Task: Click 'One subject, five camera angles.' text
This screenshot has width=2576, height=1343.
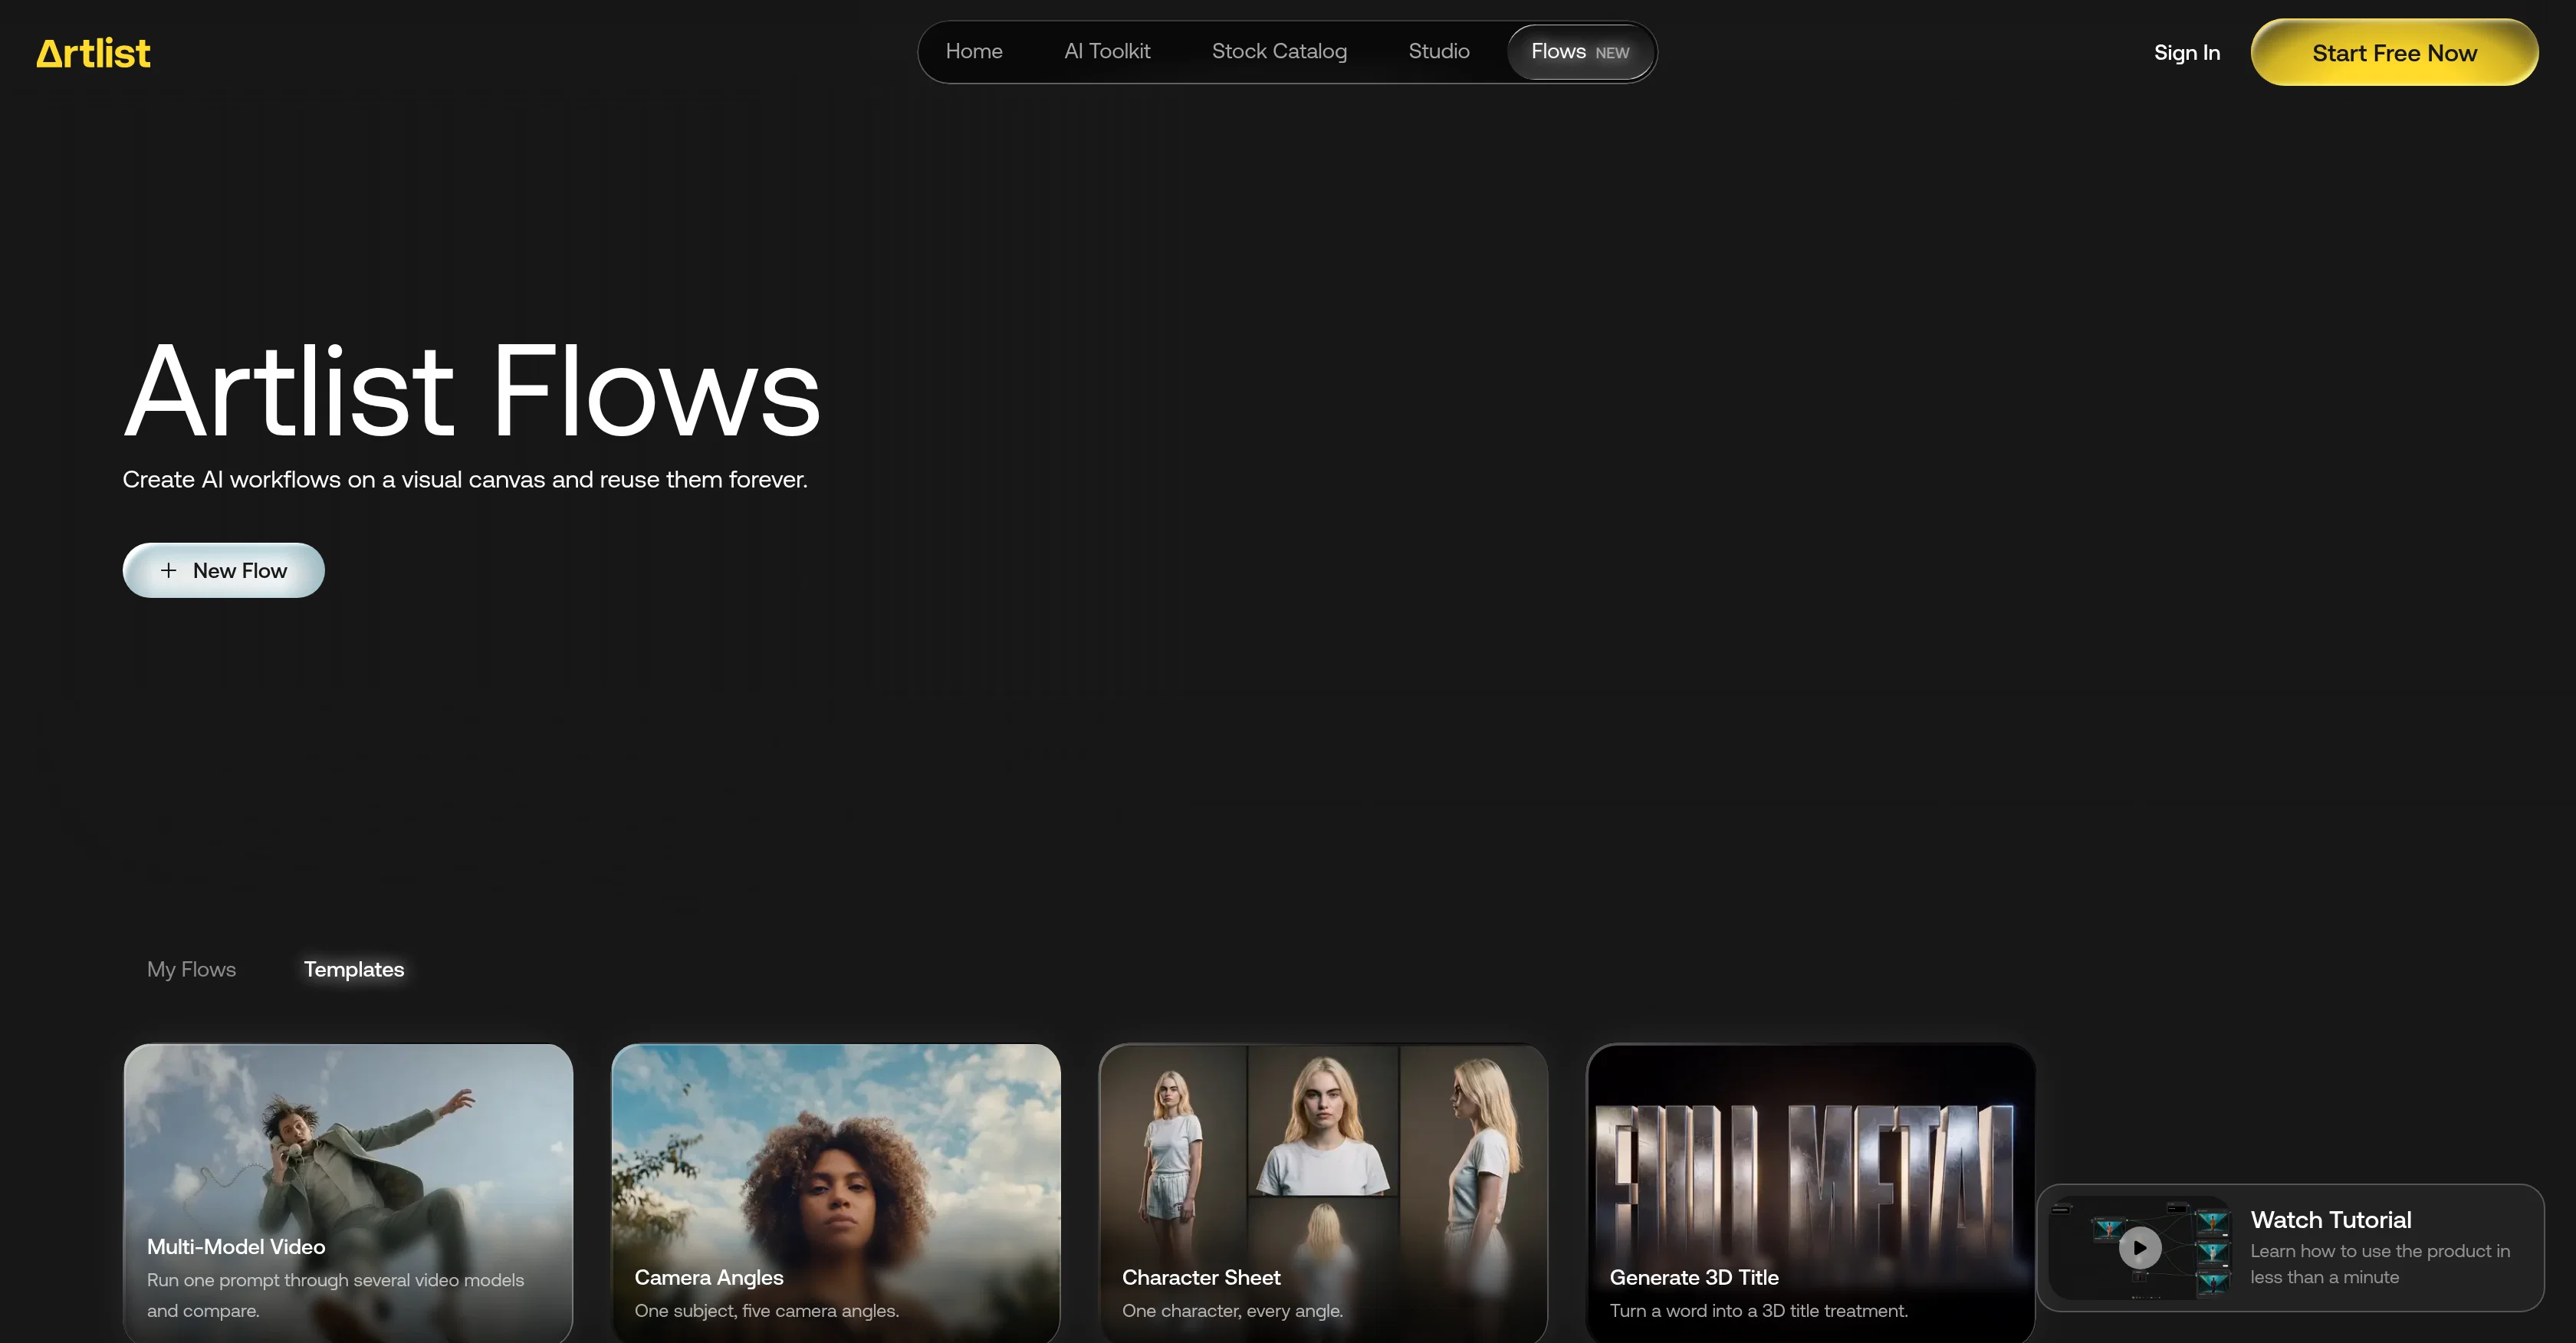Action: 766,1310
